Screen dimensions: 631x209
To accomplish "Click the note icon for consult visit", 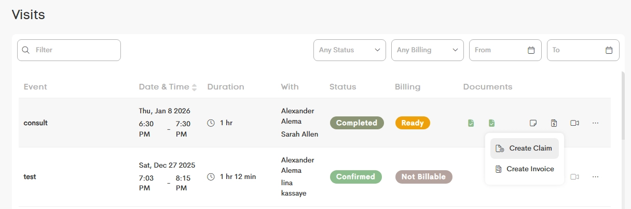I will tap(533, 123).
